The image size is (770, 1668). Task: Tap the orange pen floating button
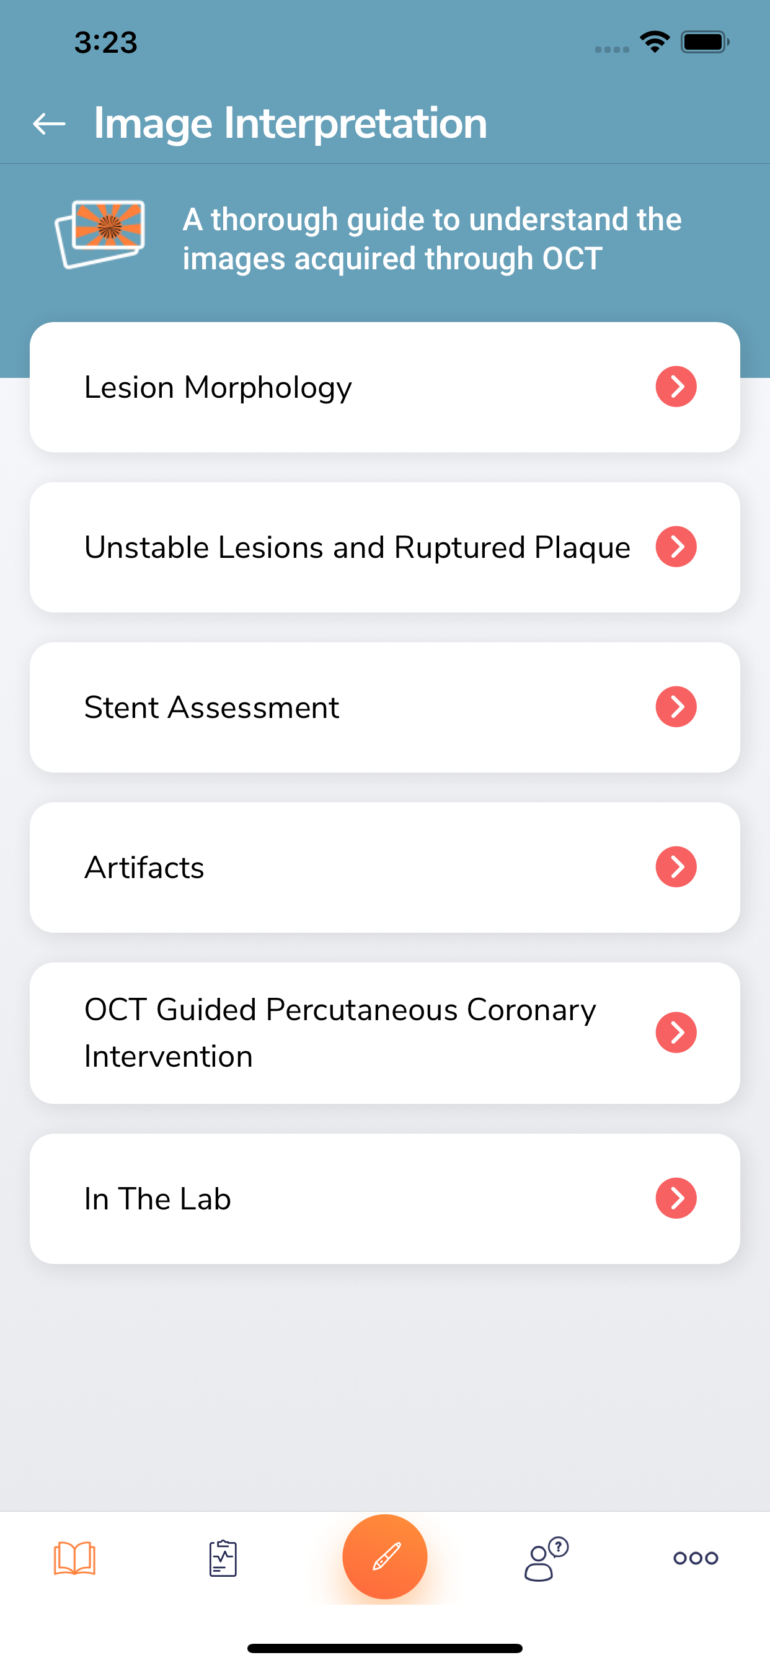[x=385, y=1556]
